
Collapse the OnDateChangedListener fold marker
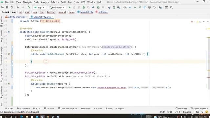[x=13, y=47]
